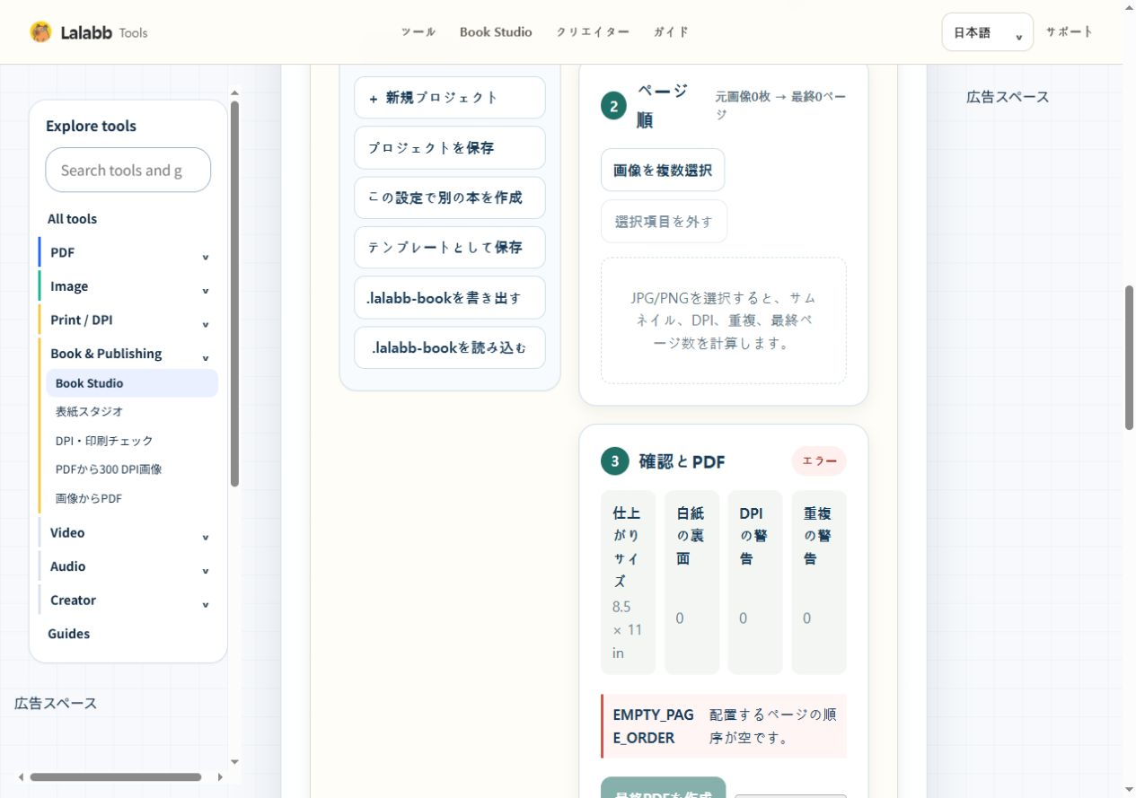
Task: Click the step 2 number badge
Action: tap(614, 107)
